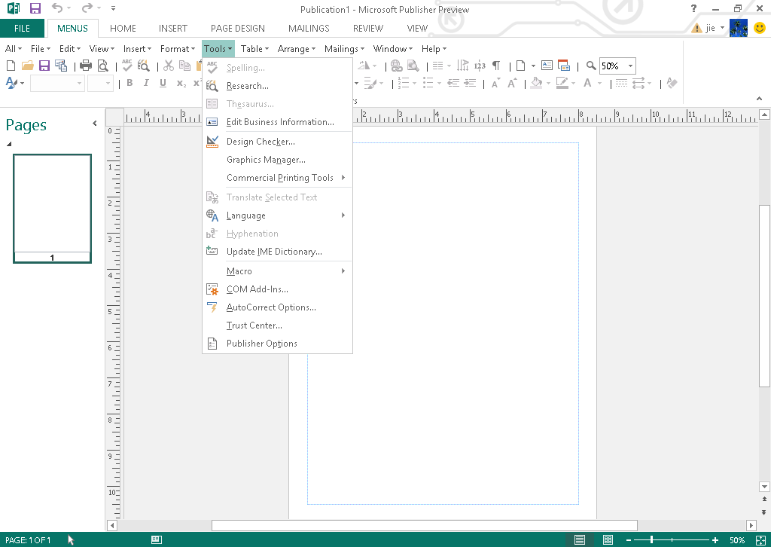Screen dimensions: 771x547
Task: Toggle Italic formatting
Action: [x=146, y=83]
